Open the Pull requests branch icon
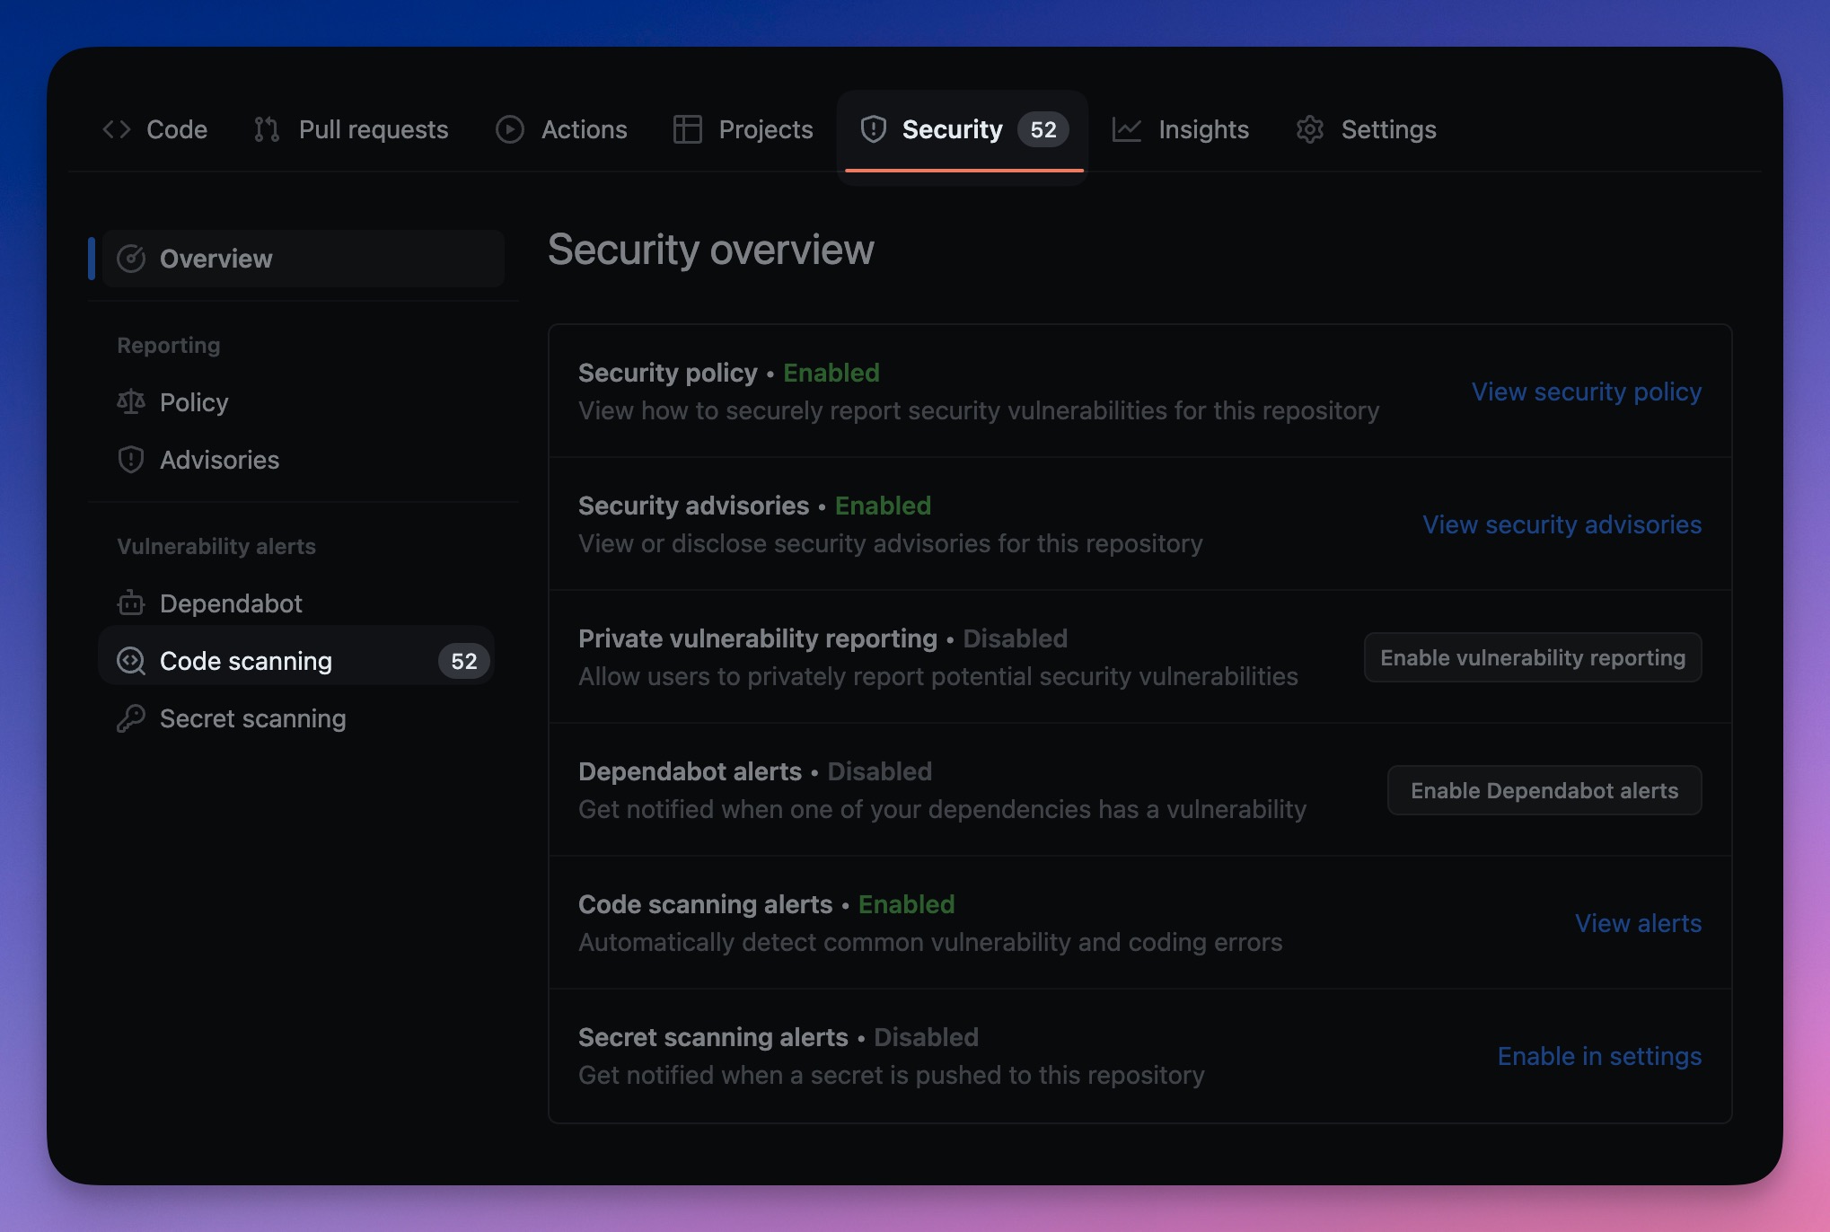Viewport: 1830px width, 1232px height. (266, 129)
